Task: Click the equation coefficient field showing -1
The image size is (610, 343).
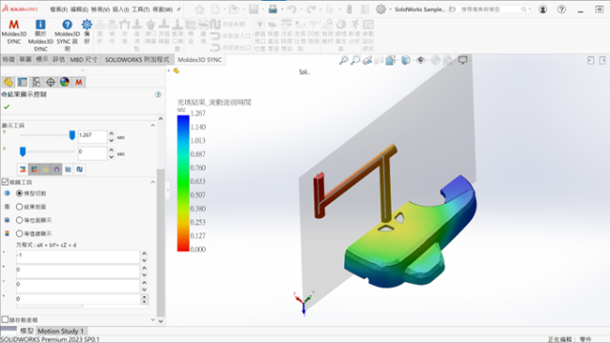Action: (78, 255)
